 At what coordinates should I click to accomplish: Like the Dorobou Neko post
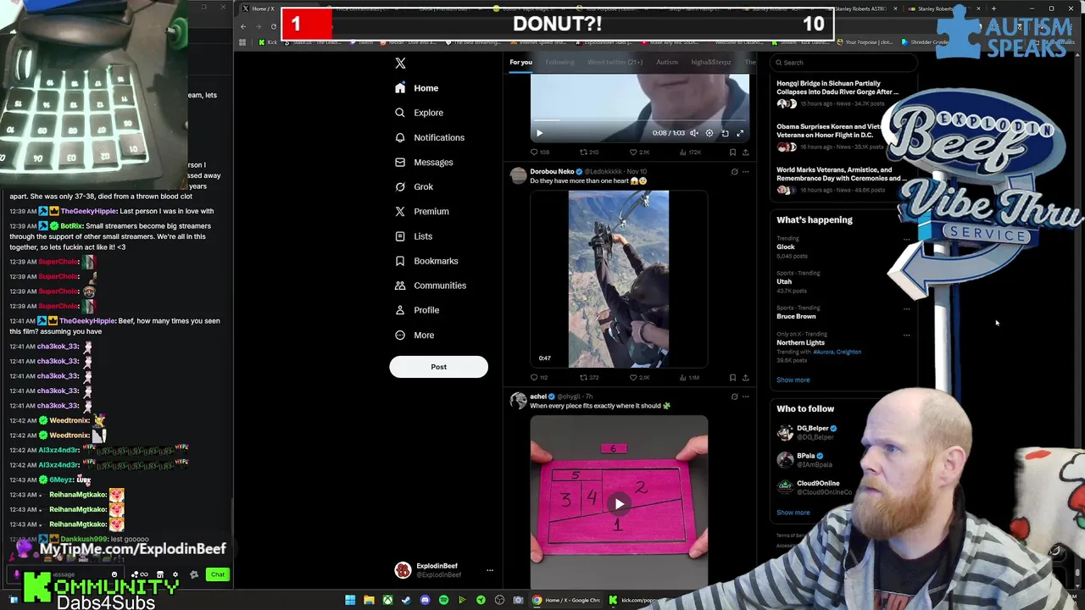point(639,378)
